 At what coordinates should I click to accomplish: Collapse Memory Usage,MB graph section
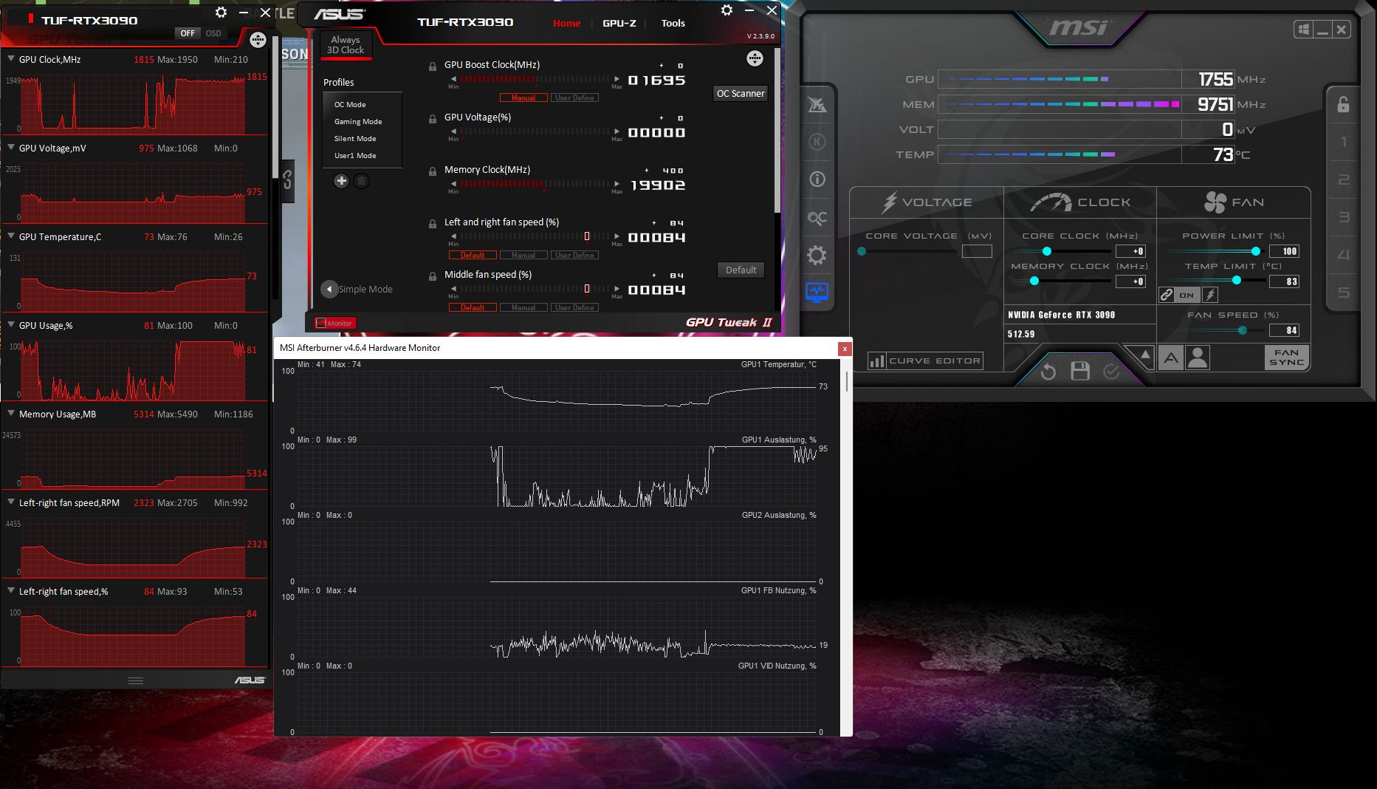(11, 413)
